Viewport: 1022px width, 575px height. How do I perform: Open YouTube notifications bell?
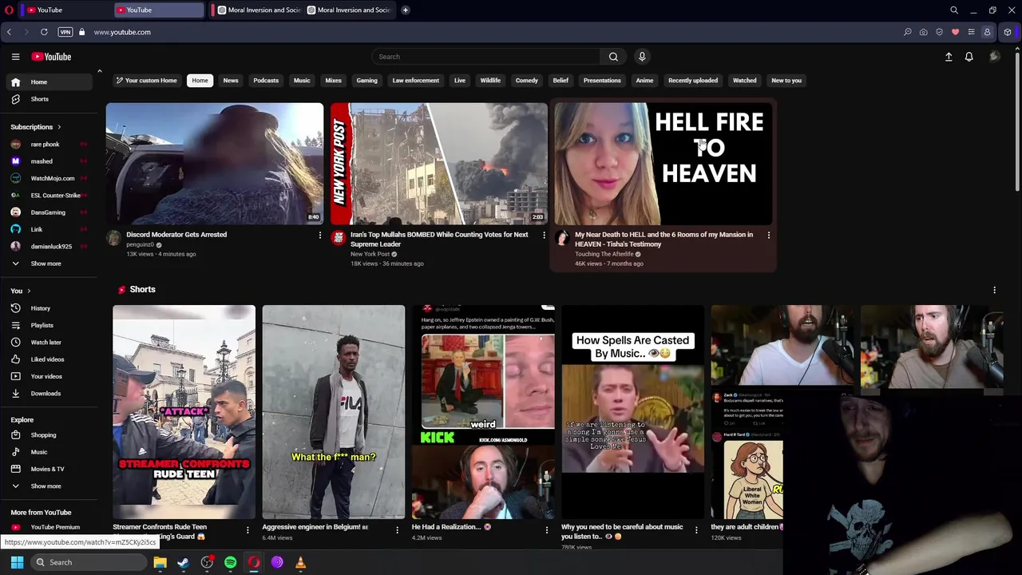969,57
